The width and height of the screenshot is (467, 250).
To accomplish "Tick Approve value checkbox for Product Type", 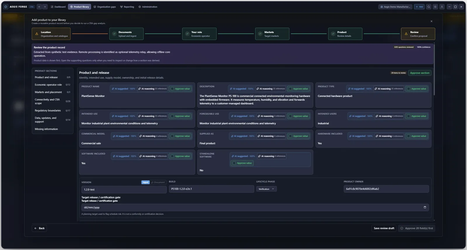I will (x=409, y=89).
